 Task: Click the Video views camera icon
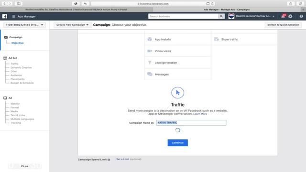pyautogui.click(x=150, y=51)
